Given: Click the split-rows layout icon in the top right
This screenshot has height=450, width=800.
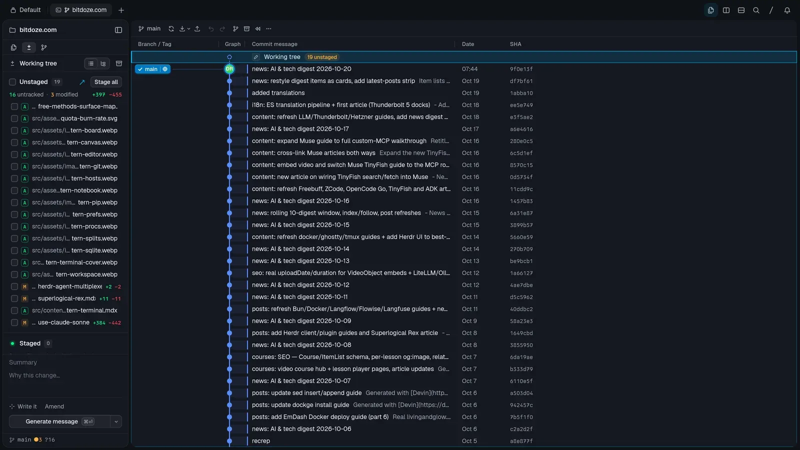Looking at the screenshot, I should 741,10.
